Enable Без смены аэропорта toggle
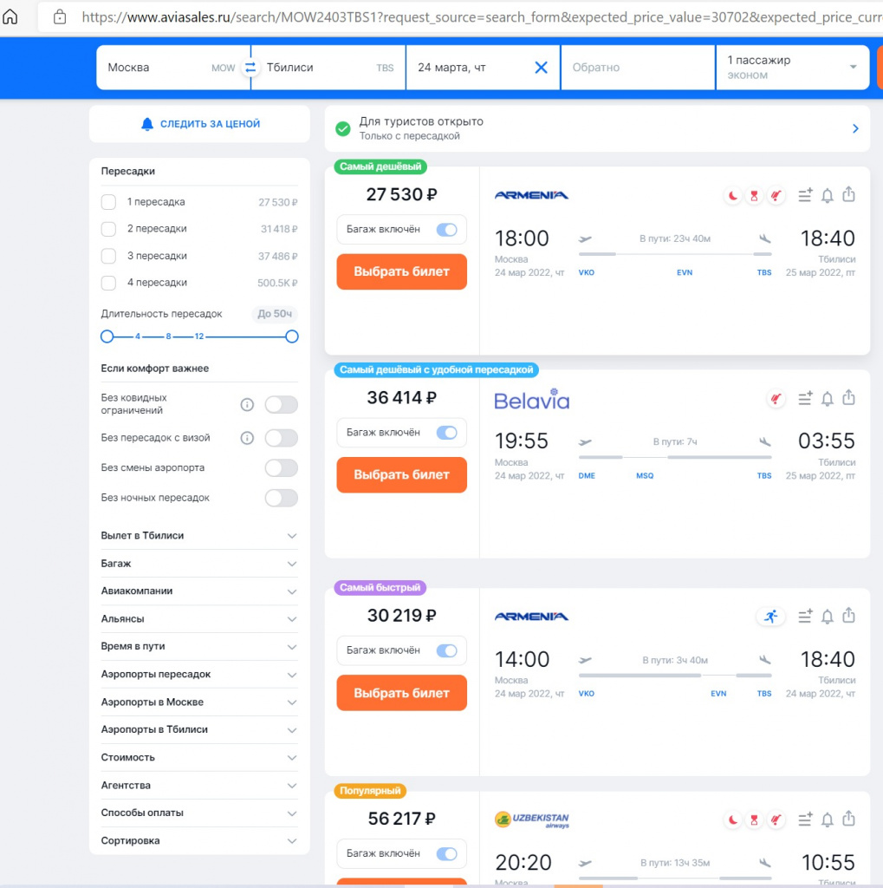883x888 pixels. tap(282, 467)
